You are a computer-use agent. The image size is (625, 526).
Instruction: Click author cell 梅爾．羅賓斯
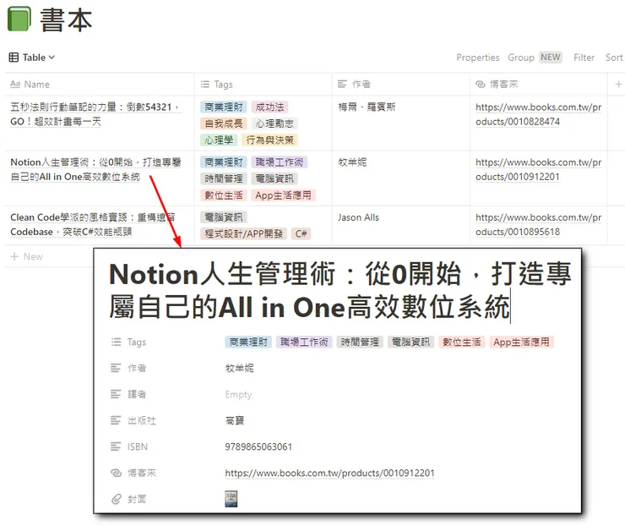[x=367, y=107]
